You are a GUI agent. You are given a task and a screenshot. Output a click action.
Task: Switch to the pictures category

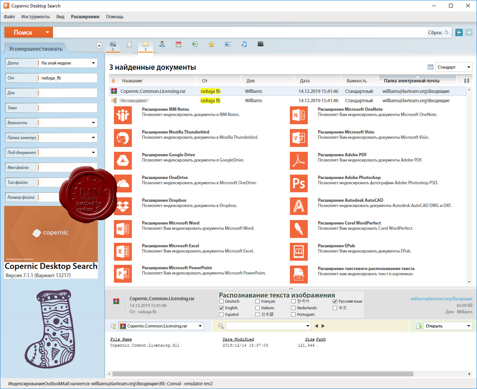tap(228, 44)
